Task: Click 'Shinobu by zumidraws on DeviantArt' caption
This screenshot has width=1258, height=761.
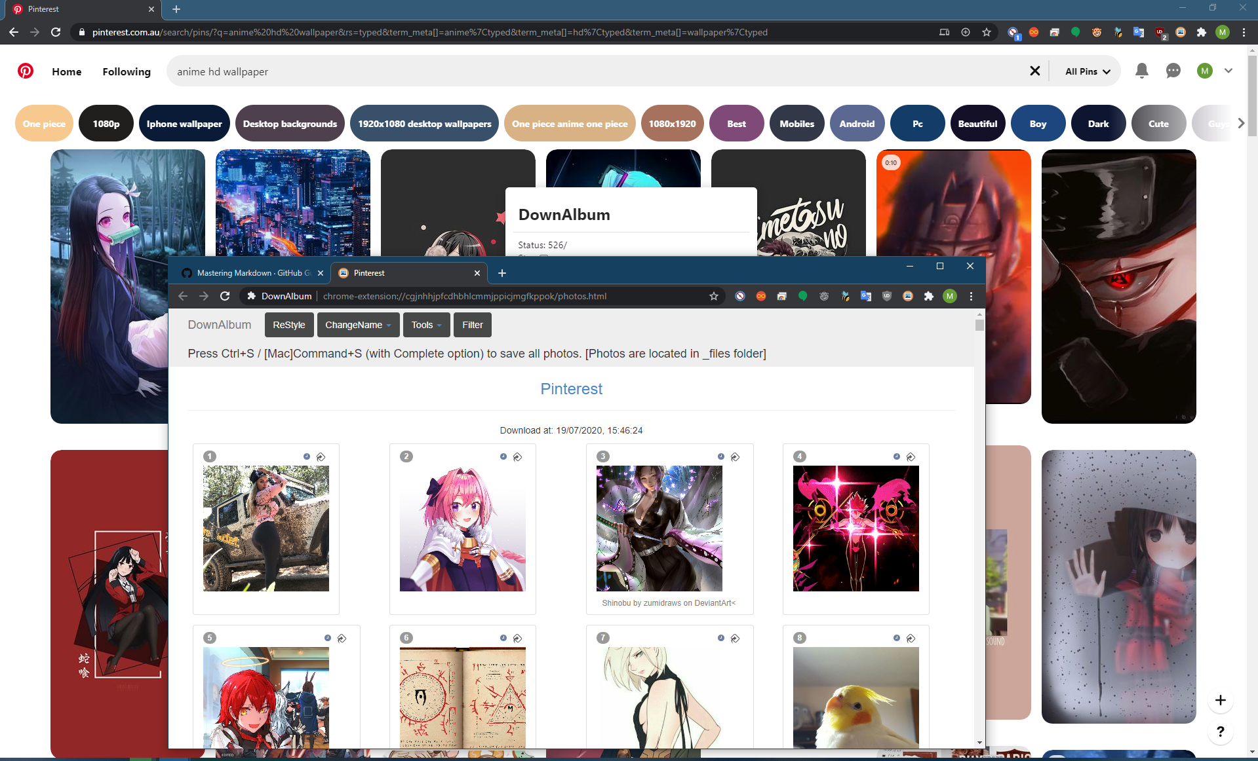Action: coord(669,603)
